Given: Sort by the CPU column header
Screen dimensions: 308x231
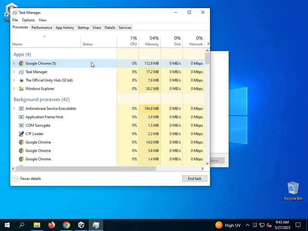Looking at the screenshot, I should coord(128,41).
